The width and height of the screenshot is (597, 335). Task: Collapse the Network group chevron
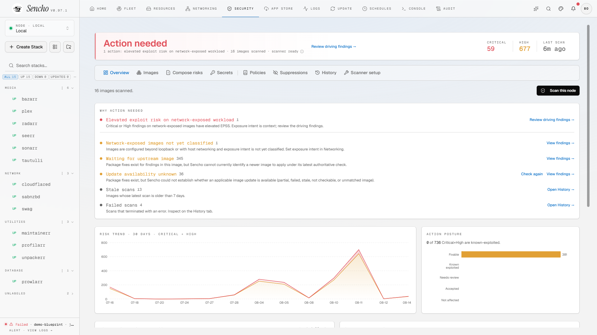point(72,174)
